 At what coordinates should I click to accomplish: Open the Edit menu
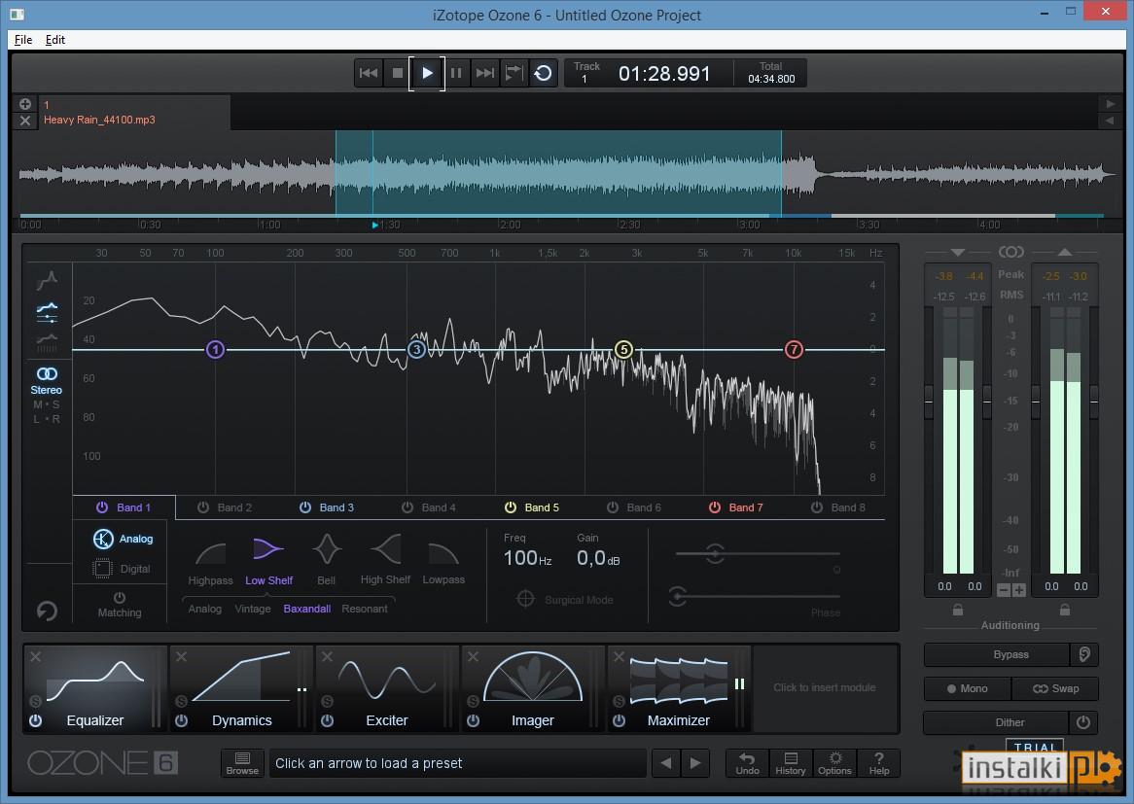tap(55, 40)
